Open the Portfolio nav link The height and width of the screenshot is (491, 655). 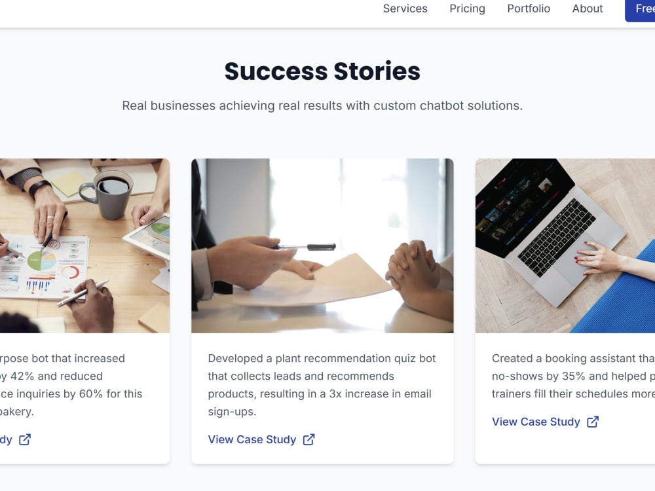(x=529, y=9)
